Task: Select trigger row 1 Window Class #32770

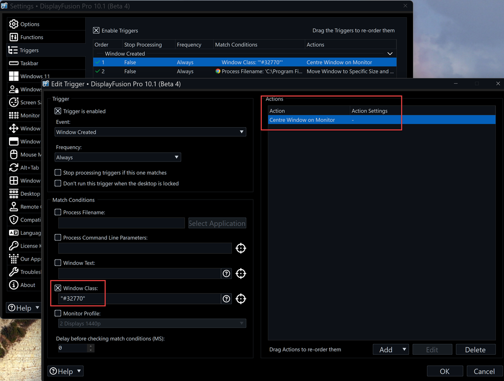Action: (245, 62)
